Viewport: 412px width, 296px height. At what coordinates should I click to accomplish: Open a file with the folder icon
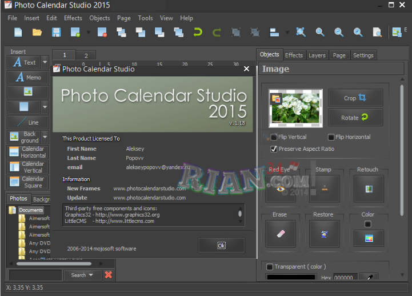click(37, 33)
